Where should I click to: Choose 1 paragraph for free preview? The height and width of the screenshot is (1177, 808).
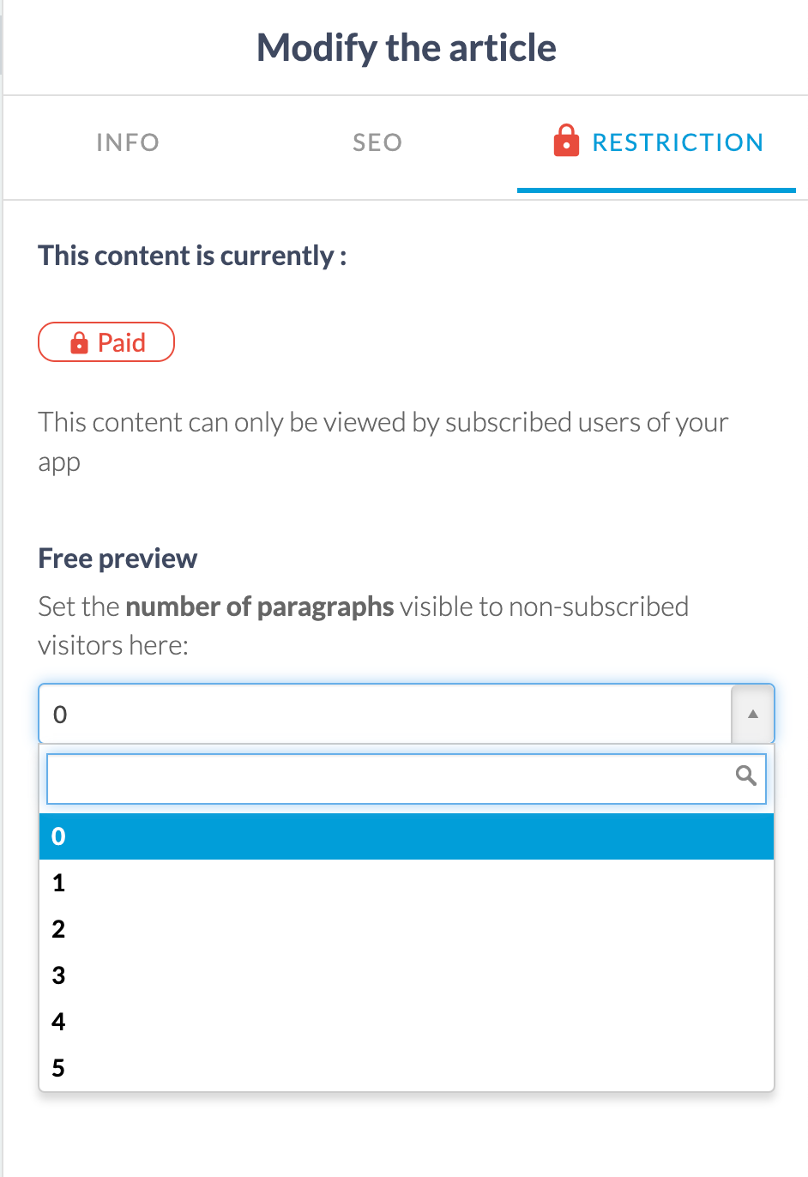(x=407, y=883)
